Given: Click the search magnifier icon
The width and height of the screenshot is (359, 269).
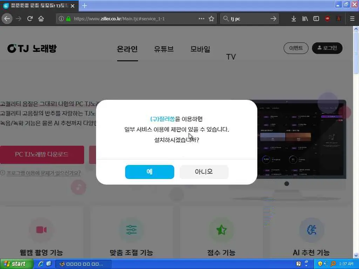Looking at the screenshot, I should [x=226, y=19].
